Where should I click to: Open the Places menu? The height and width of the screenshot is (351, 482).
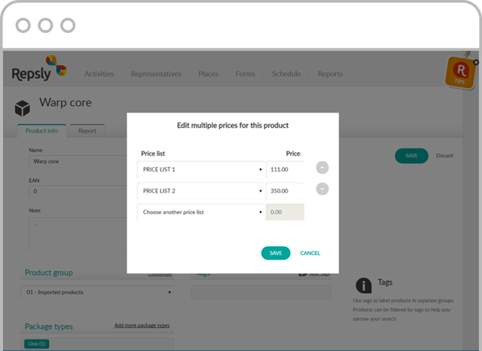coord(209,74)
